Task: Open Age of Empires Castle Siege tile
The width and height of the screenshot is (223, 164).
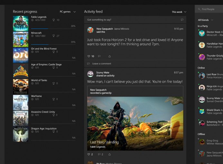Action: [21, 71]
